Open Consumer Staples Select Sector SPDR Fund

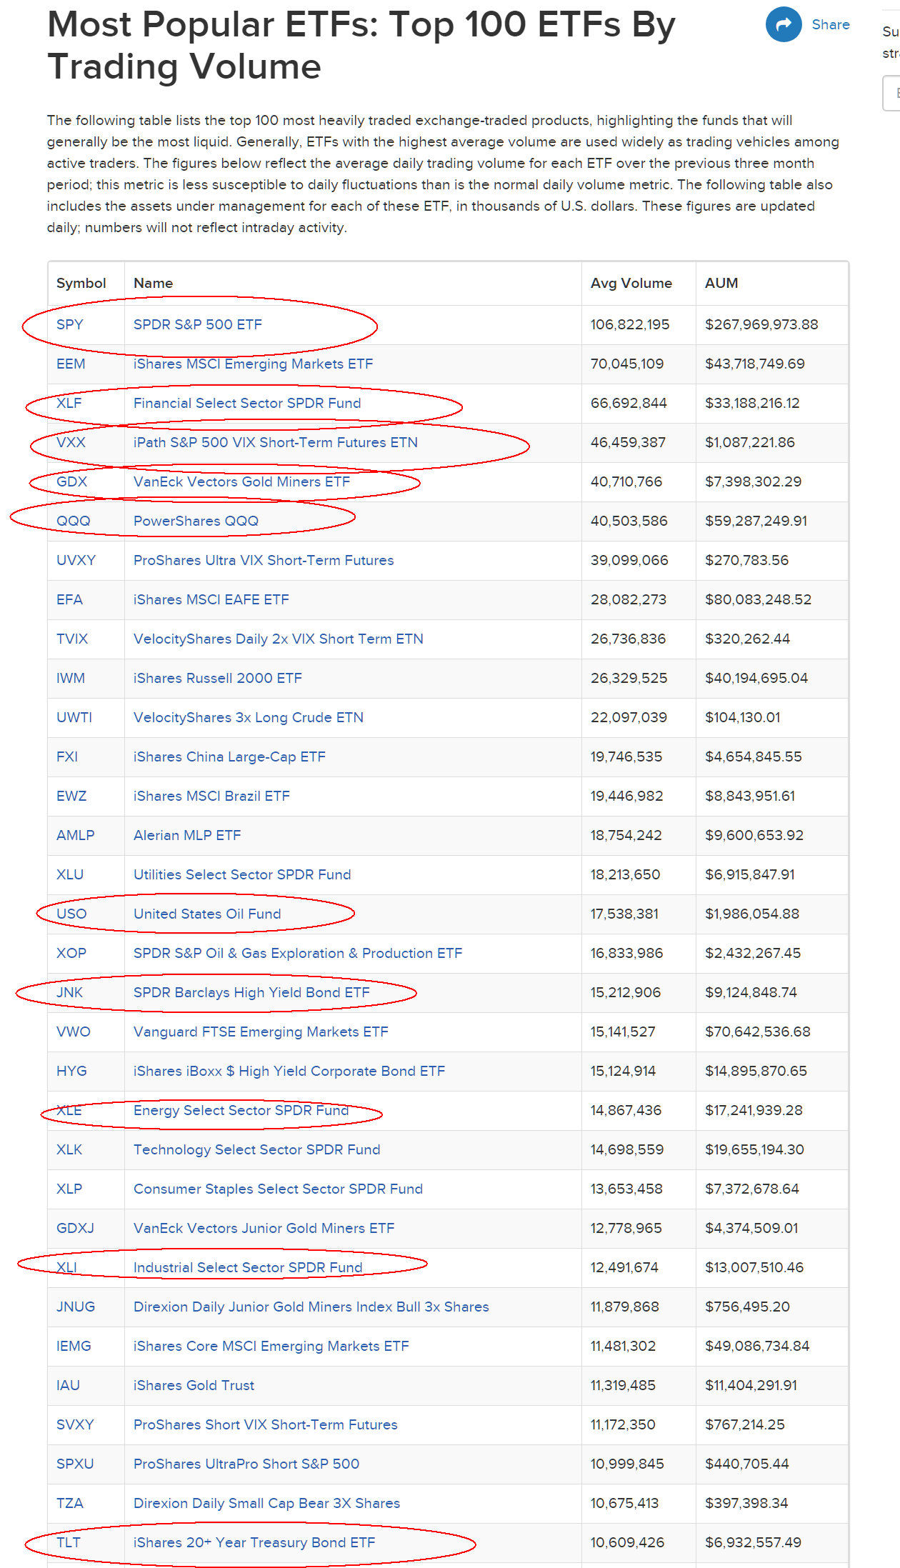(279, 1189)
